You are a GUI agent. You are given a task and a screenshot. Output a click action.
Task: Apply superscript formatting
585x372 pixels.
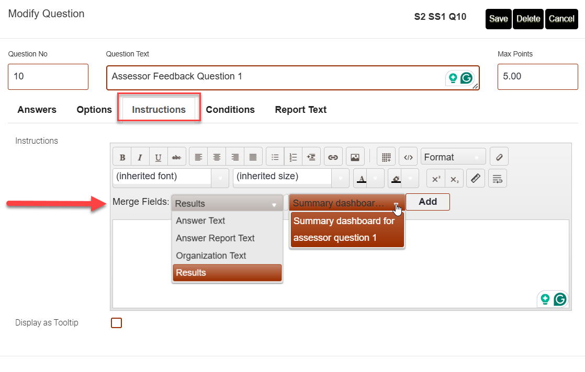[436, 178]
